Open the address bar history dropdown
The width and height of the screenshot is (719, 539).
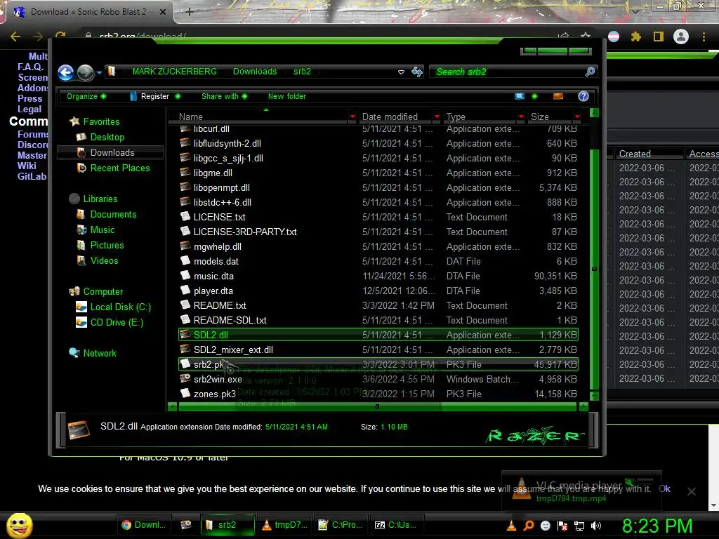tap(401, 72)
